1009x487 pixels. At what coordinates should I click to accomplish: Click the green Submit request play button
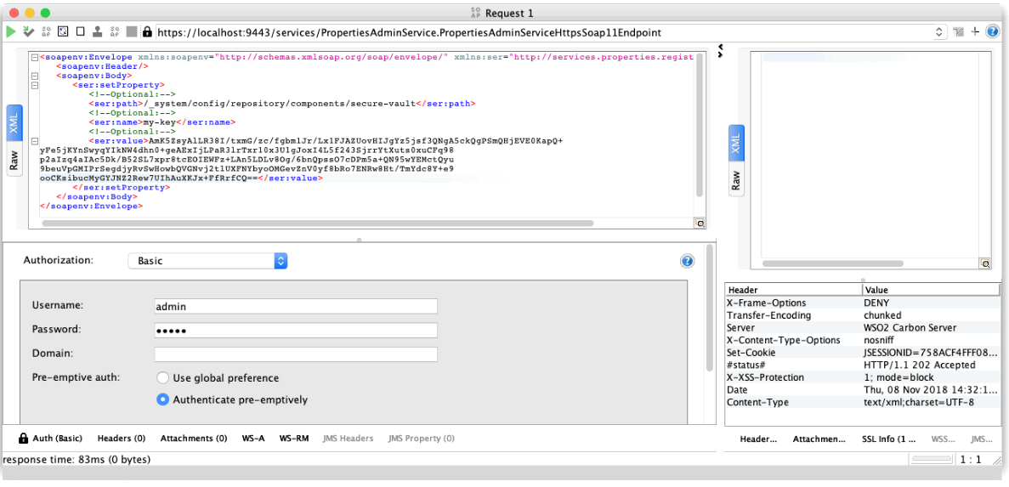pyautogui.click(x=11, y=31)
